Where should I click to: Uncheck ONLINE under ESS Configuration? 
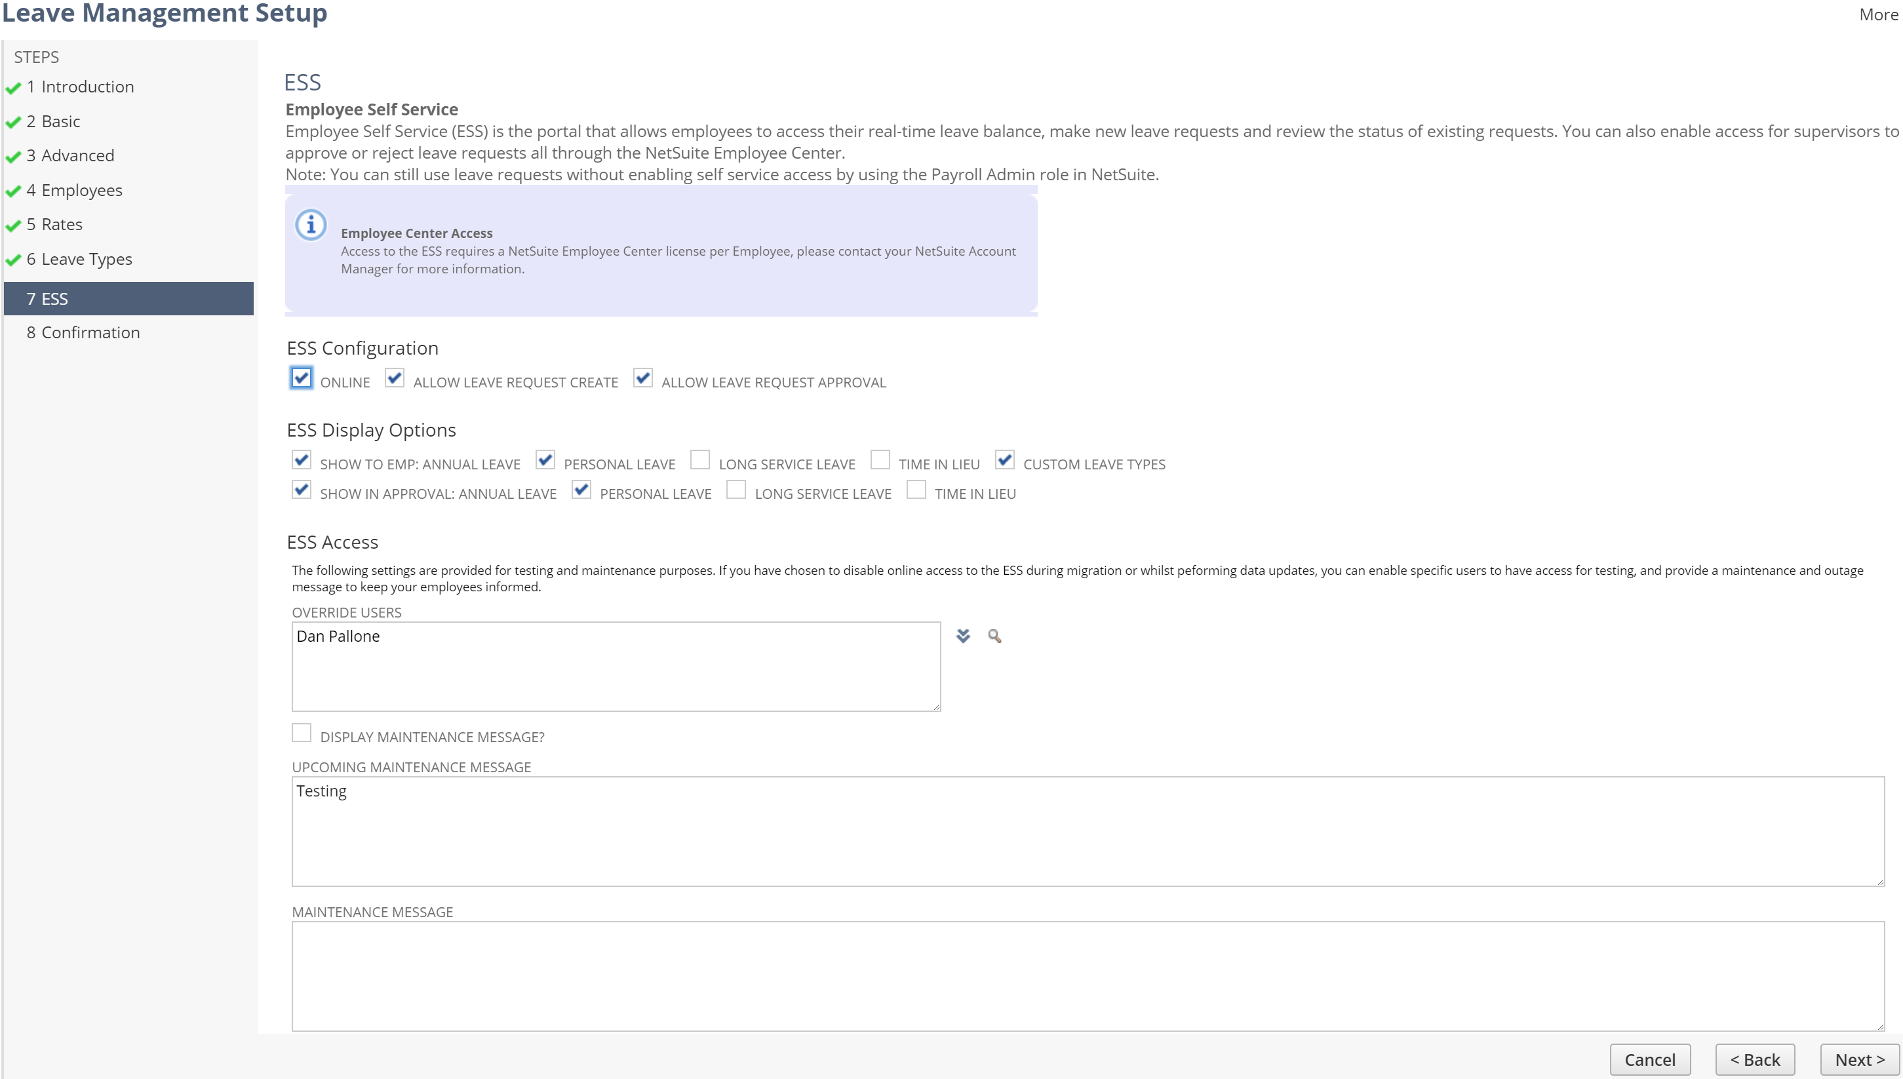(x=301, y=379)
